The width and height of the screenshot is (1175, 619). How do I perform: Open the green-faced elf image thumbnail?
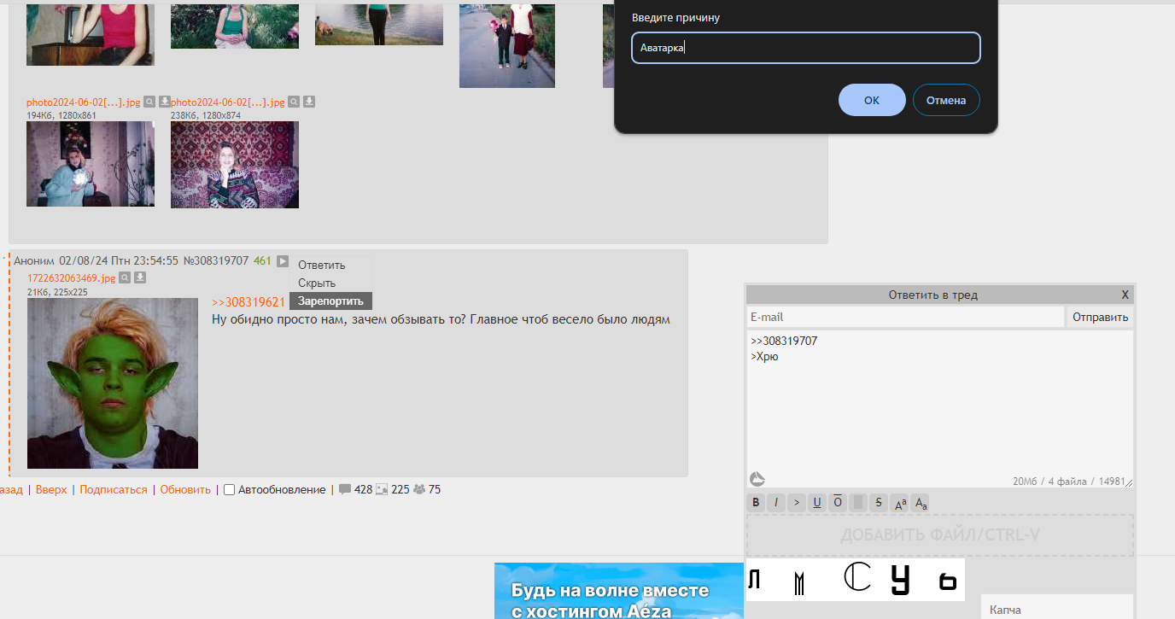[113, 383]
